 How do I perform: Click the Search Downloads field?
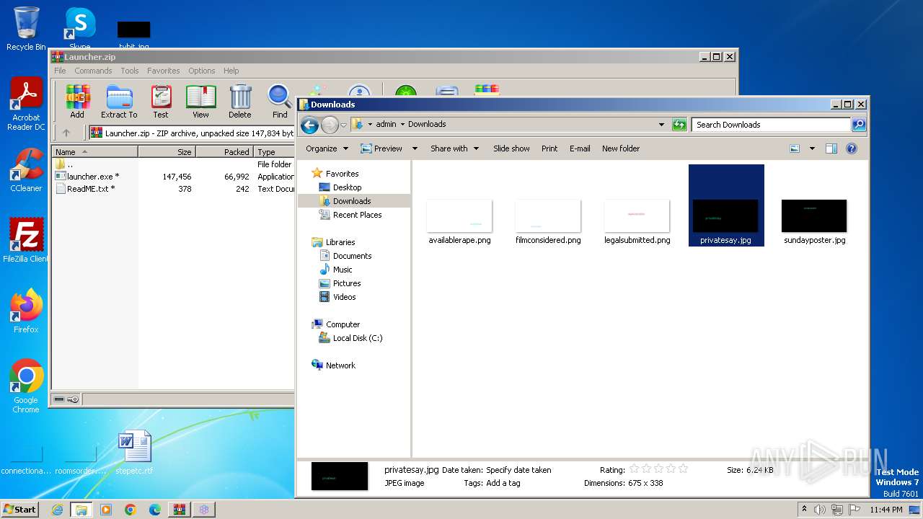(x=771, y=125)
